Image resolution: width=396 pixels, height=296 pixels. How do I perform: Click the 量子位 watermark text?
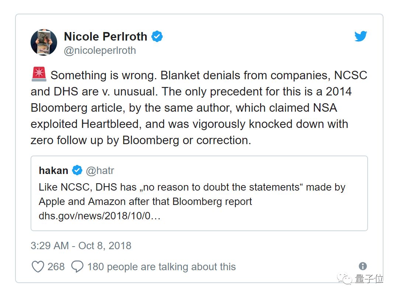[369, 279]
